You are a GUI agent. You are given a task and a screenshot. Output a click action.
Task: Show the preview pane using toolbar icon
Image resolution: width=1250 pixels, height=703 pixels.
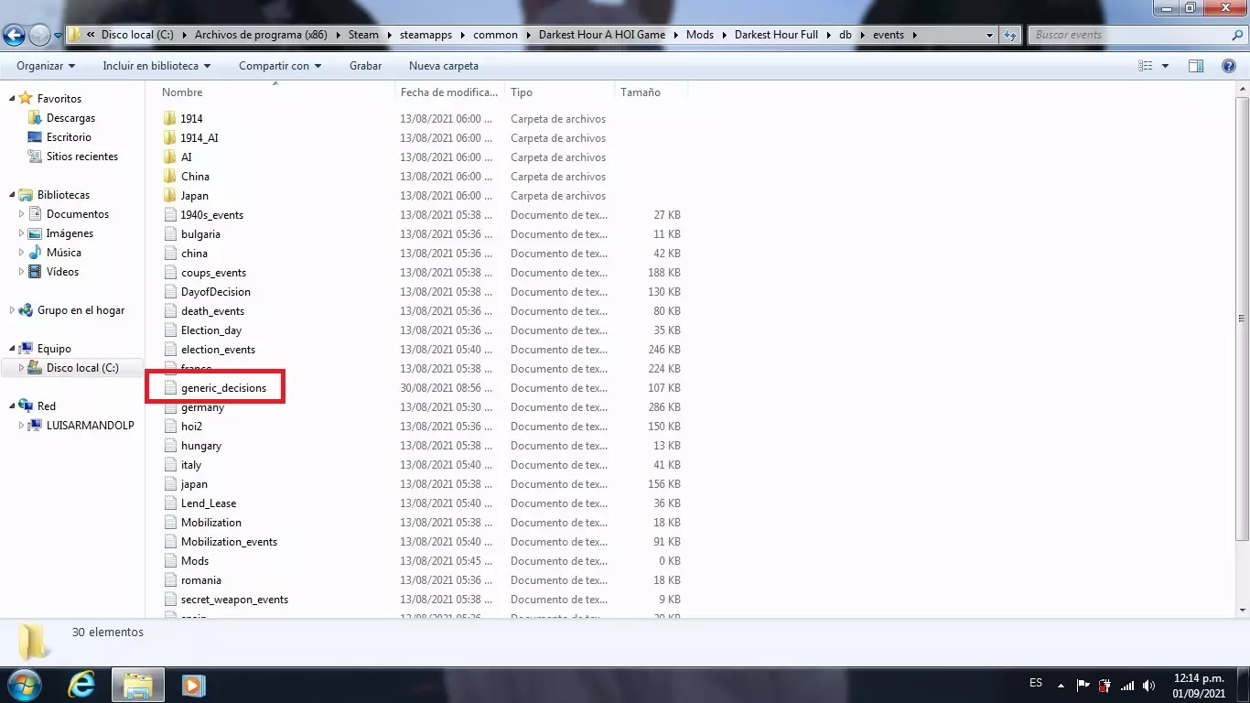click(x=1196, y=66)
